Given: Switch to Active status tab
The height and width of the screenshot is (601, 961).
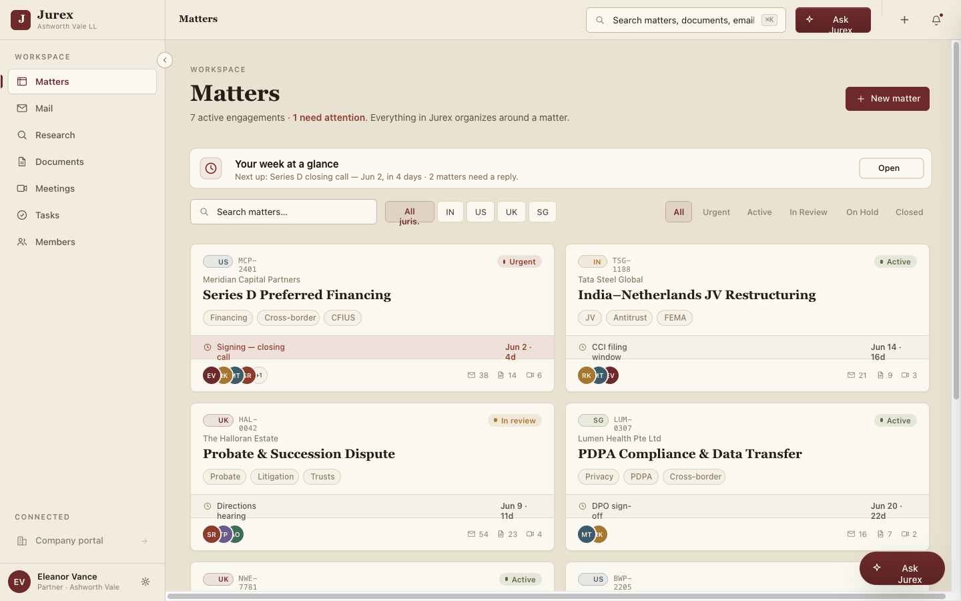Looking at the screenshot, I should pyautogui.click(x=759, y=212).
